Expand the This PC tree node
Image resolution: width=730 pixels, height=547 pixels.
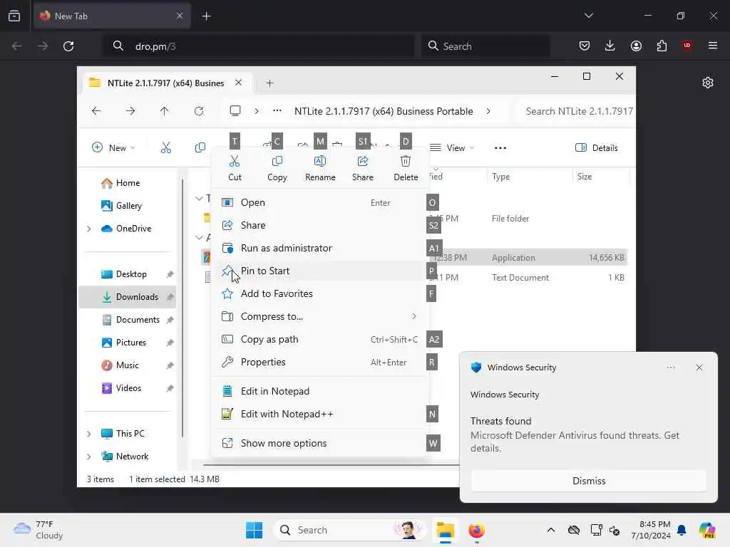tap(89, 434)
